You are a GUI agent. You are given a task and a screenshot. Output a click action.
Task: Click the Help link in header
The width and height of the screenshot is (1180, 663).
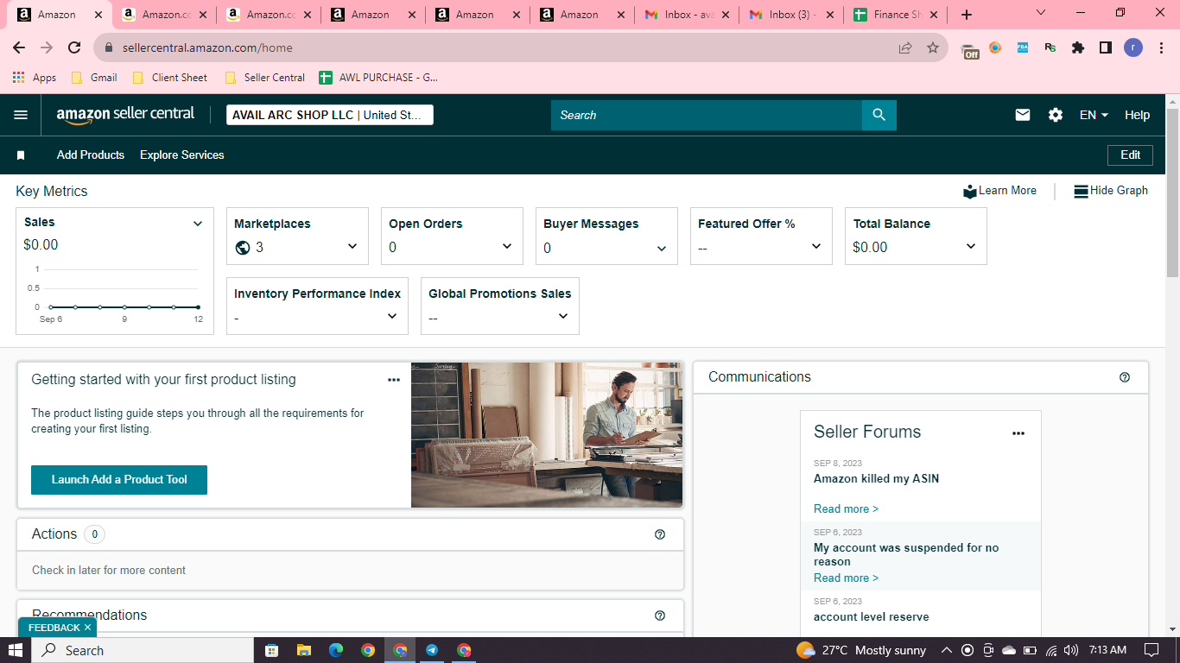[x=1138, y=115]
